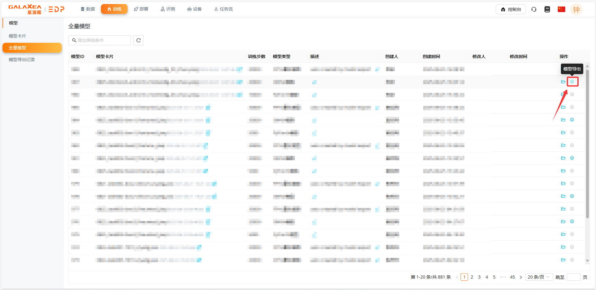Go to next page with the right arrow

pos(521,277)
